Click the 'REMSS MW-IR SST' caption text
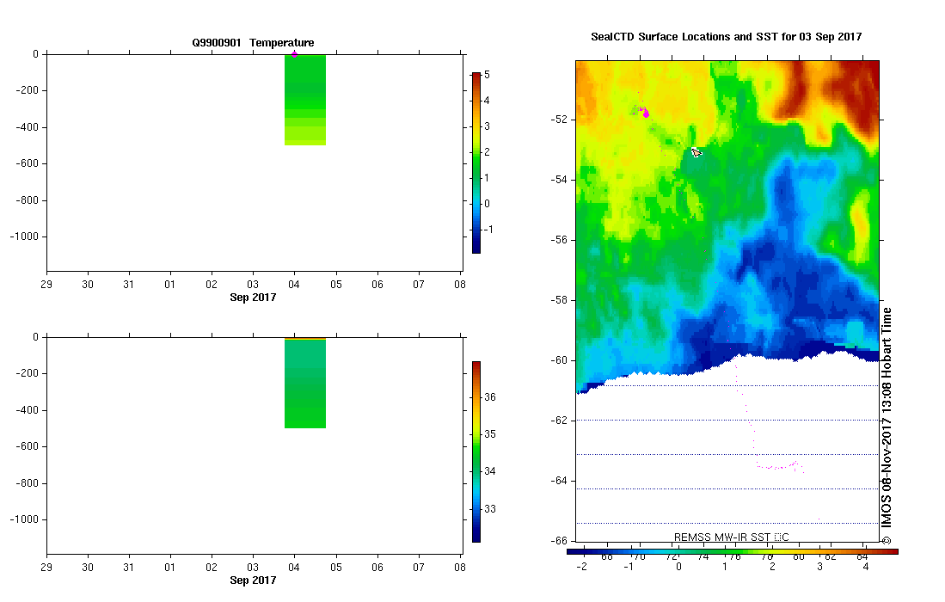 (731, 537)
